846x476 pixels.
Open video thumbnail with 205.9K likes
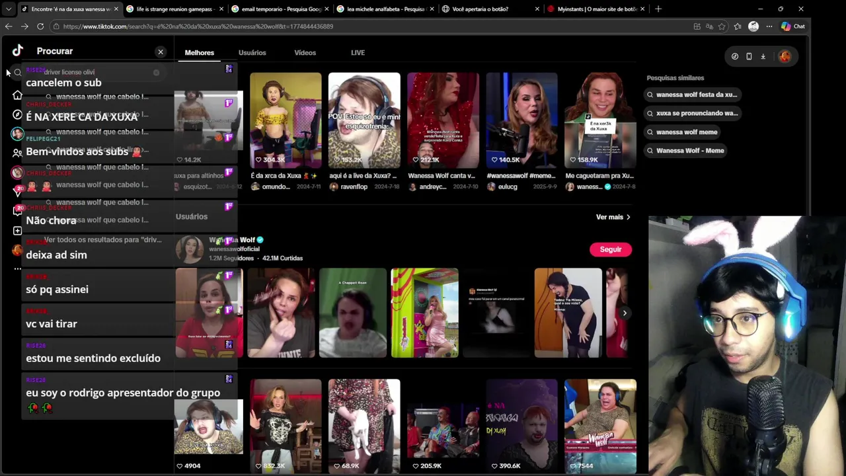click(443, 426)
